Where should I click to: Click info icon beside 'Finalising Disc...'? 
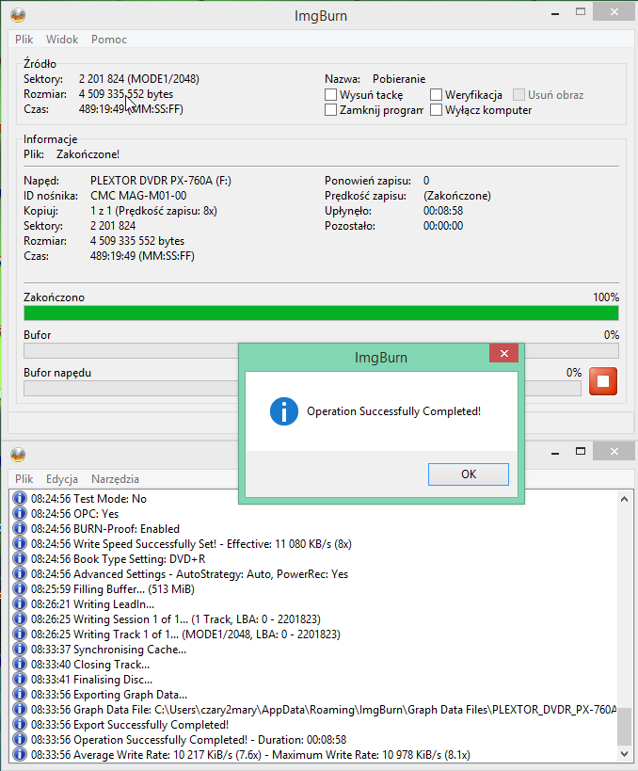click(20, 680)
